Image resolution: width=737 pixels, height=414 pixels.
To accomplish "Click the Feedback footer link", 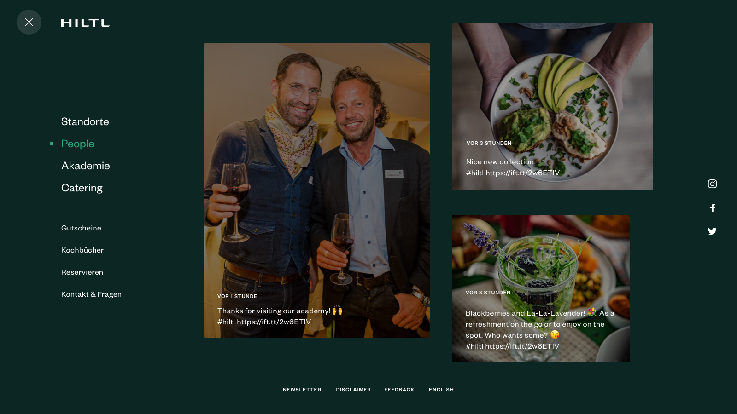I will click(x=399, y=390).
